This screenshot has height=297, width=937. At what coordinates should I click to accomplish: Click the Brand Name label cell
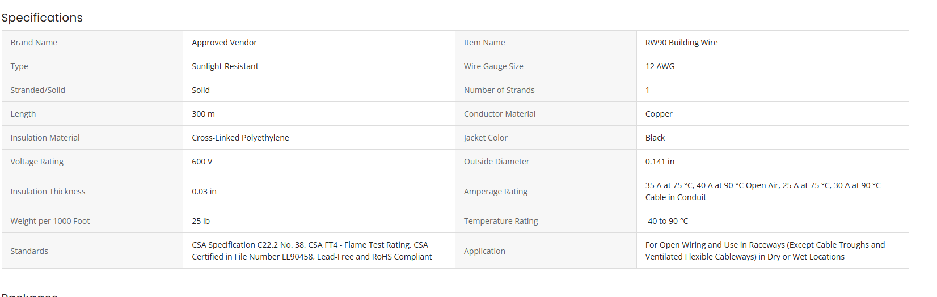pyautogui.click(x=34, y=43)
